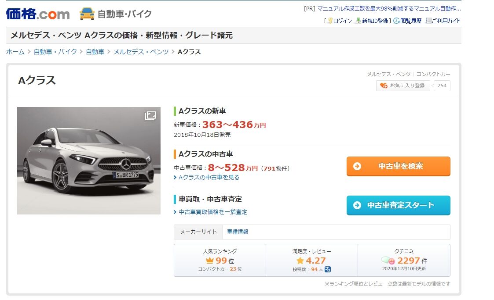Select メルセデス・ベンツ in the breadcrumb

(x=141, y=52)
